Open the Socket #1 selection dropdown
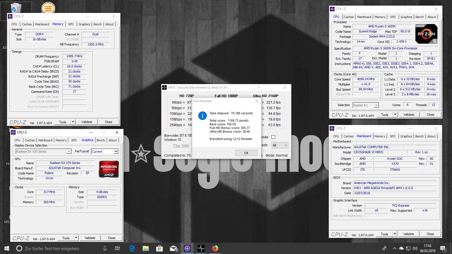 [x=366, y=105]
